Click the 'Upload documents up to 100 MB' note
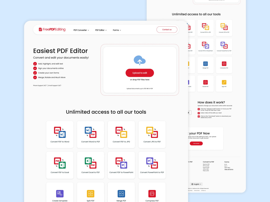Screen dimensions: 270x202 (140, 89)
